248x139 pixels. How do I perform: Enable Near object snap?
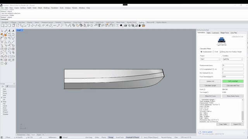pyautogui.click(x=2, y=91)
